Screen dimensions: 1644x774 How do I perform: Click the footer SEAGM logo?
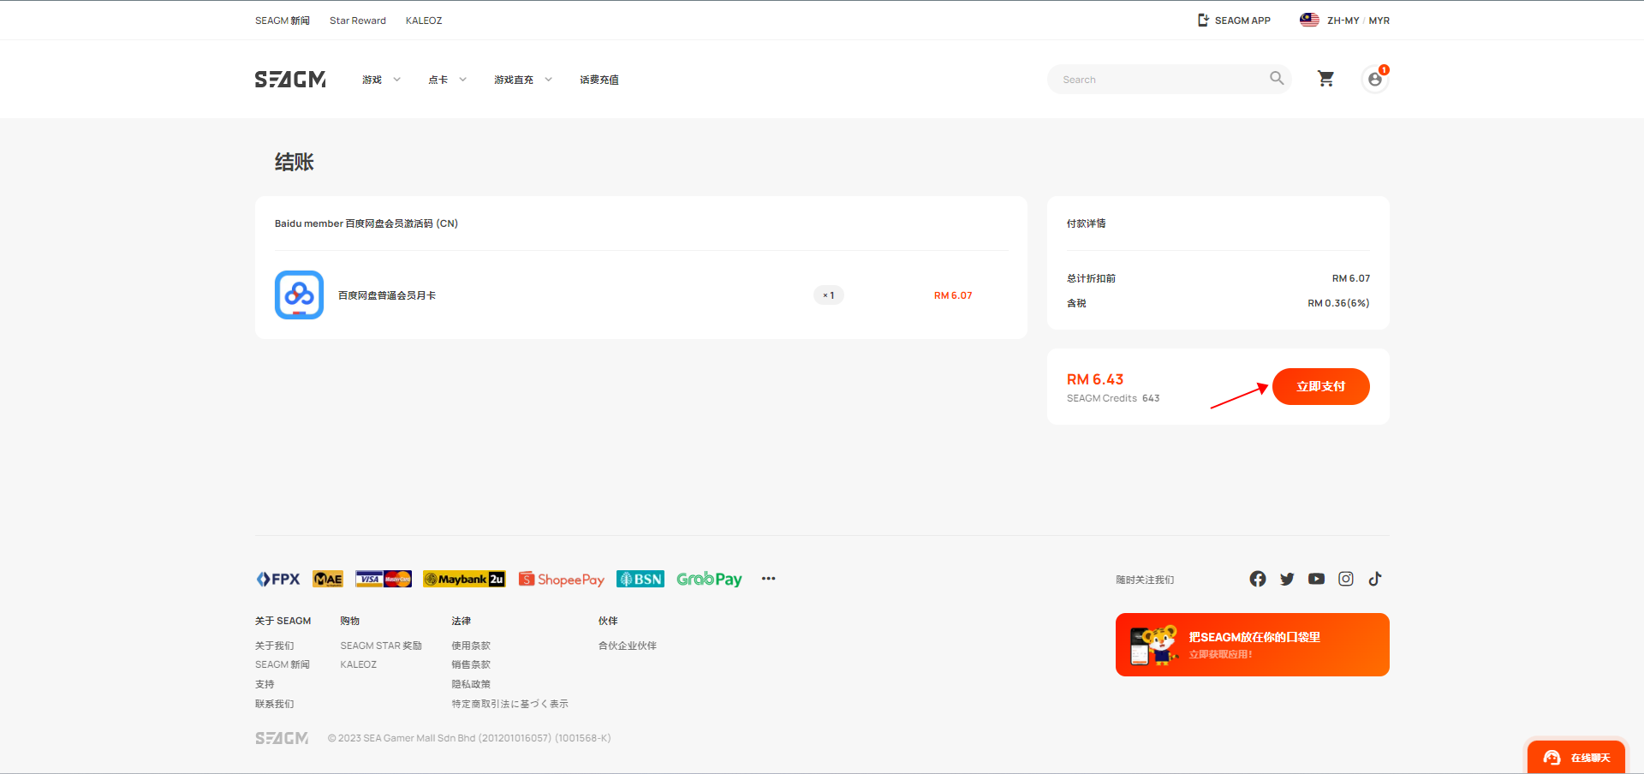pos(282,738)
